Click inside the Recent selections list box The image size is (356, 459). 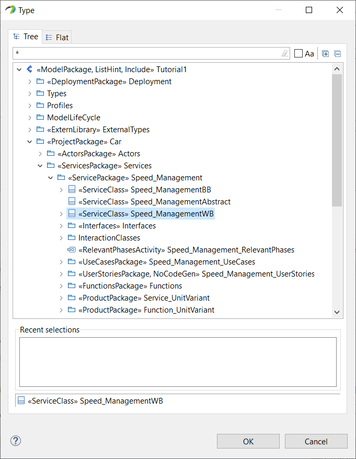click(x=178, y=362)
